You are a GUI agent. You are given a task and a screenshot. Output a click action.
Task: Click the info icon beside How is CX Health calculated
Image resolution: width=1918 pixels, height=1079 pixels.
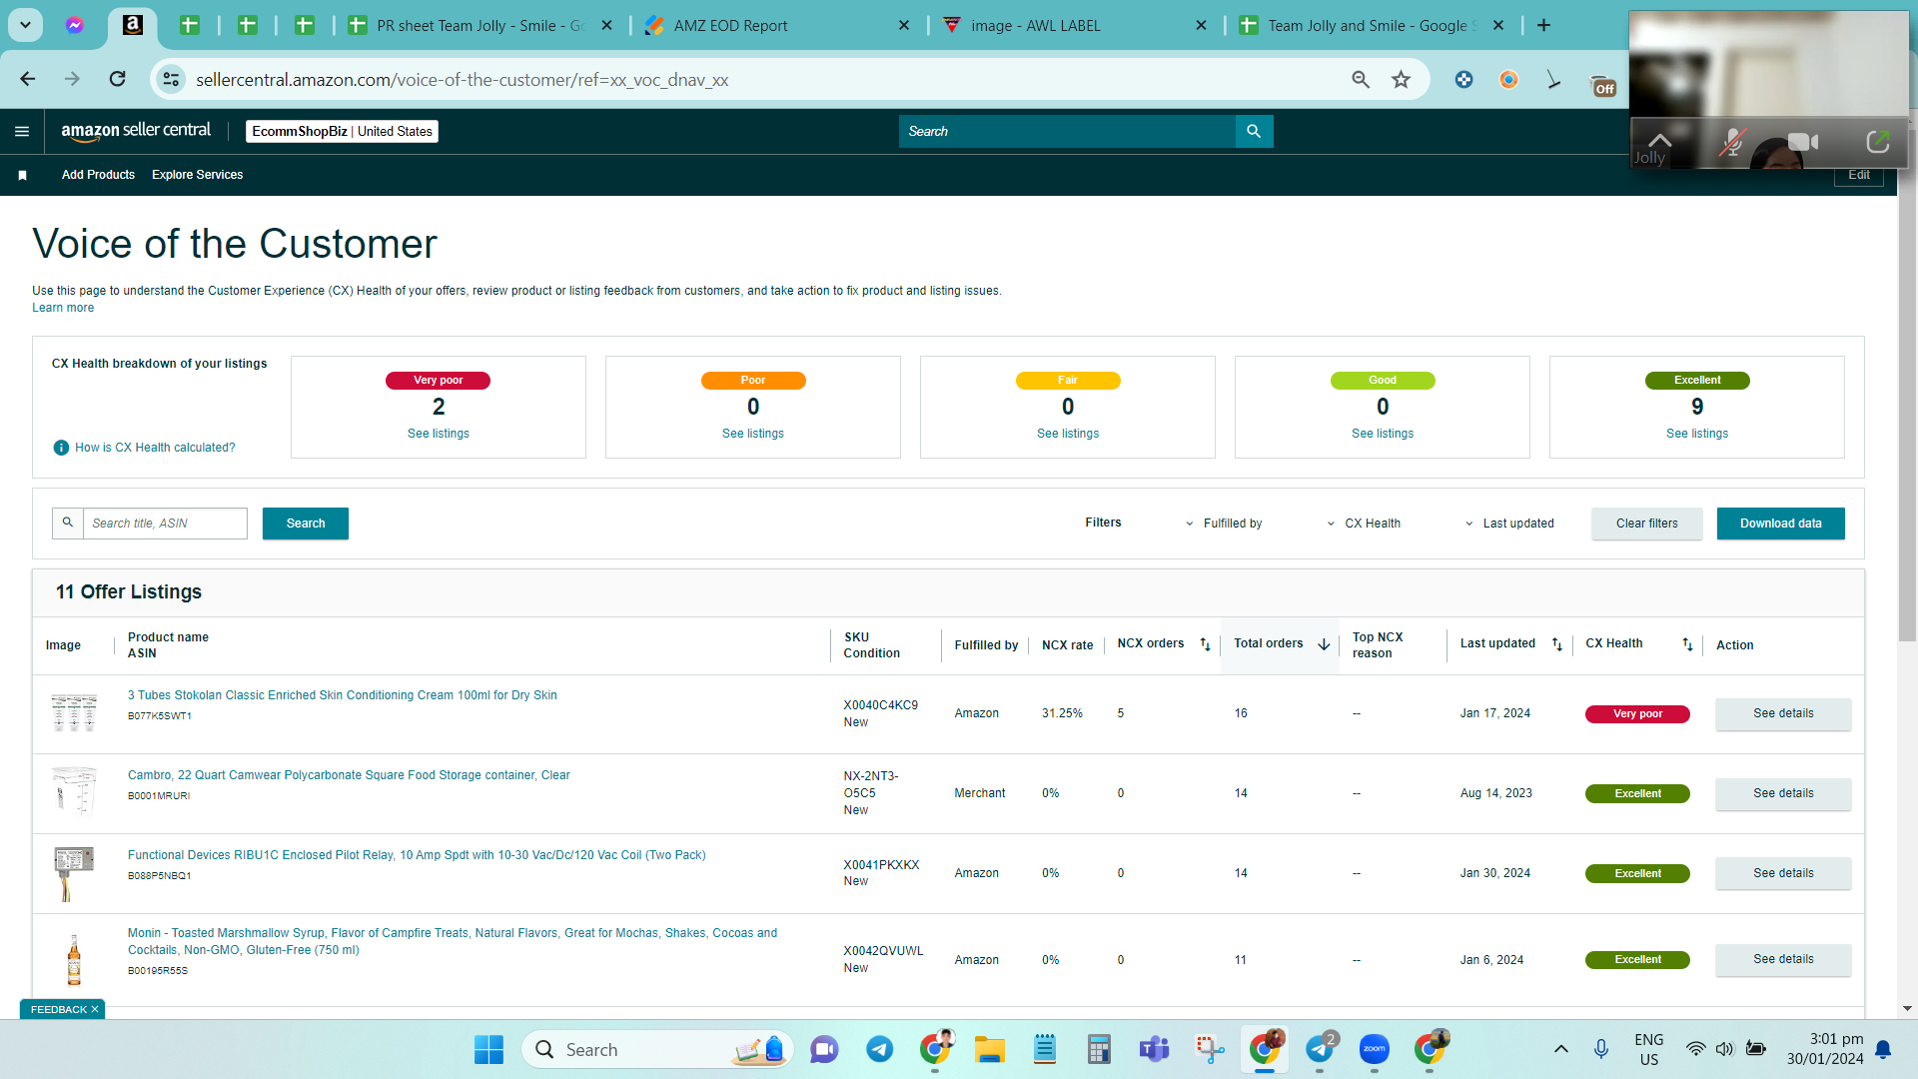61,448
